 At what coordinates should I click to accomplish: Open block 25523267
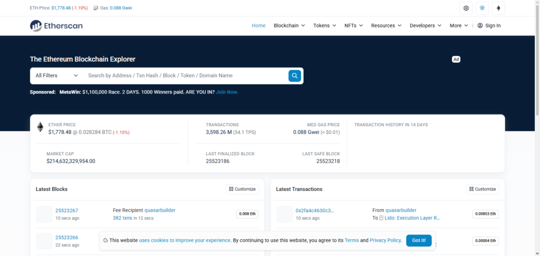pos(67,211)
